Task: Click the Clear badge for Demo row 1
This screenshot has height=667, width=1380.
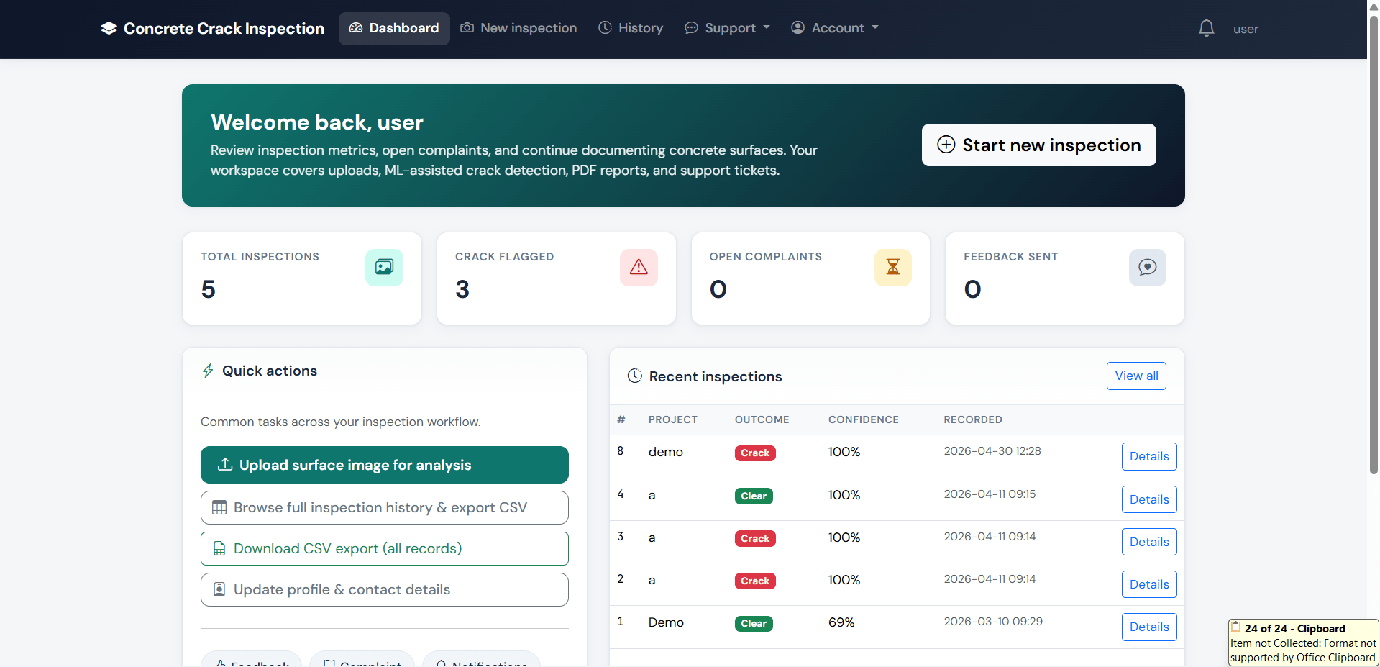Action: pyautogui.click(x=754, y=623)
